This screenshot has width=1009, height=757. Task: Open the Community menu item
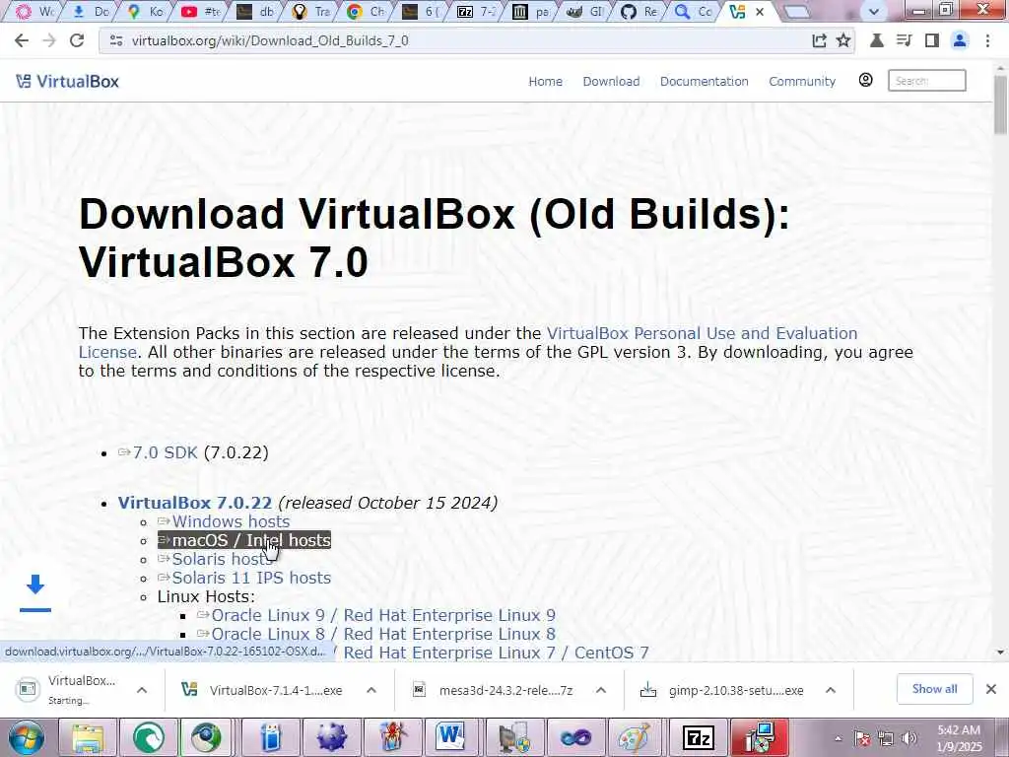click(x=802, y=81)
